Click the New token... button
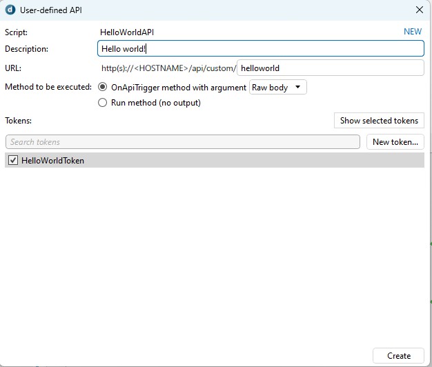Viewport: 432px width, 367px height. pos(395,142)
